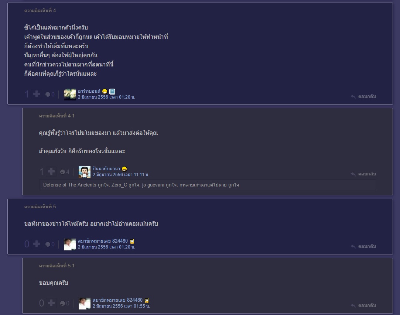The height and width of the screenshot is (315, 400).
Task: Click the mobile badge icon on comment 5 author
Action: pos(132,241)
